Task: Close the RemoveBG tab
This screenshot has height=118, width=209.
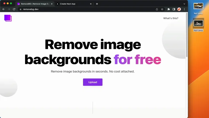Action: click(x=52, y=4)
